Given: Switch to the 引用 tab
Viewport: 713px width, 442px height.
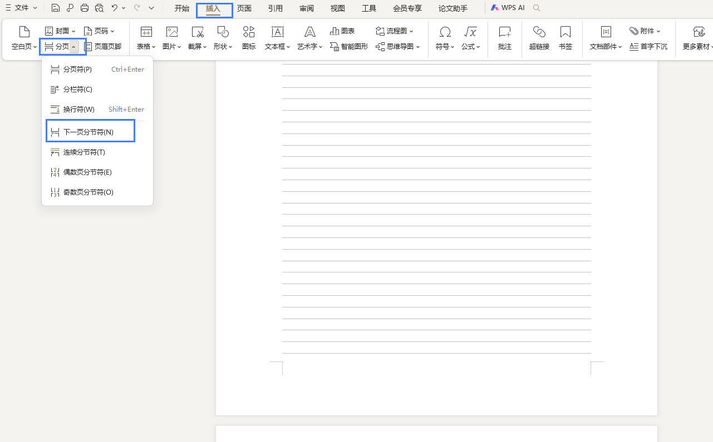Looking at the screenshot, I should 276,8.
